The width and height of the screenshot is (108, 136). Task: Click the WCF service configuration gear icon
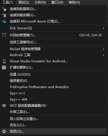(x=4, y=106)
